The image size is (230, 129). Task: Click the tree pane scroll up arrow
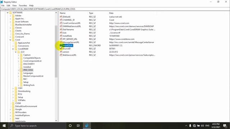tap(56, 13)
